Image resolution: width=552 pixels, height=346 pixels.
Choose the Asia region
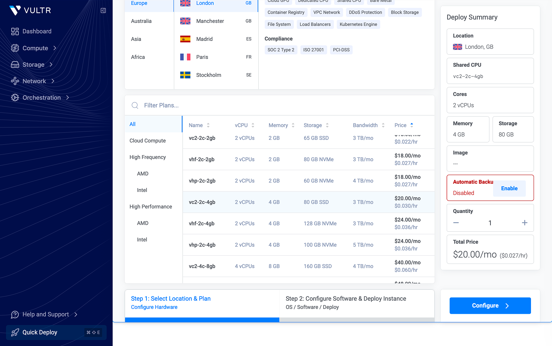(x=149, y=39)
